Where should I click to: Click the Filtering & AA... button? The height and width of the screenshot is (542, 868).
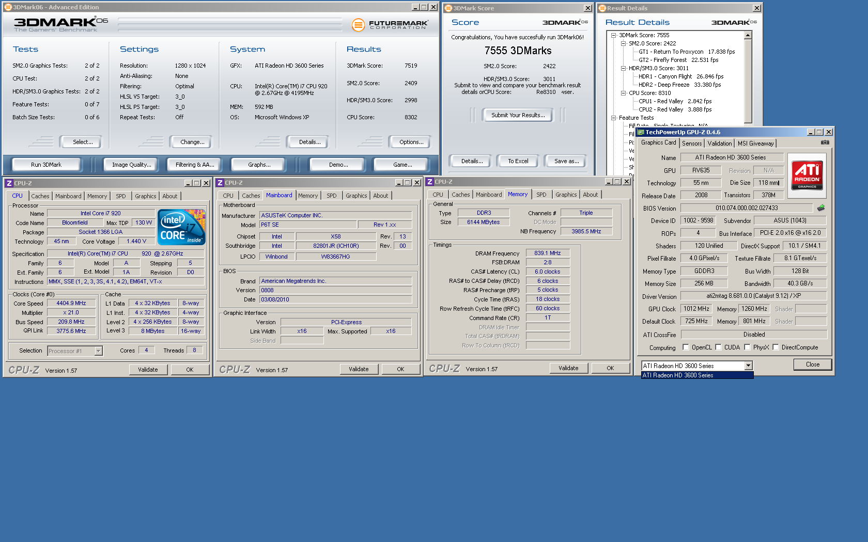pos(194,165)
